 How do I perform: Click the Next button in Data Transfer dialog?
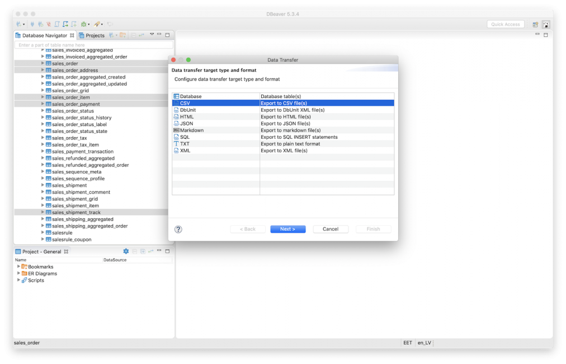(x=287, y=228)
